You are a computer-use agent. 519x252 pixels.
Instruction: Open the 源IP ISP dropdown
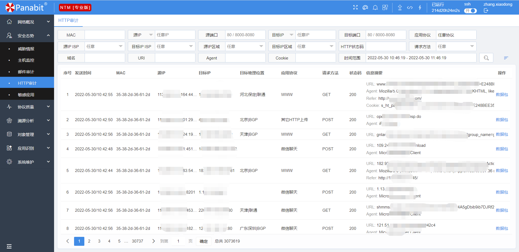coord(105,47)
